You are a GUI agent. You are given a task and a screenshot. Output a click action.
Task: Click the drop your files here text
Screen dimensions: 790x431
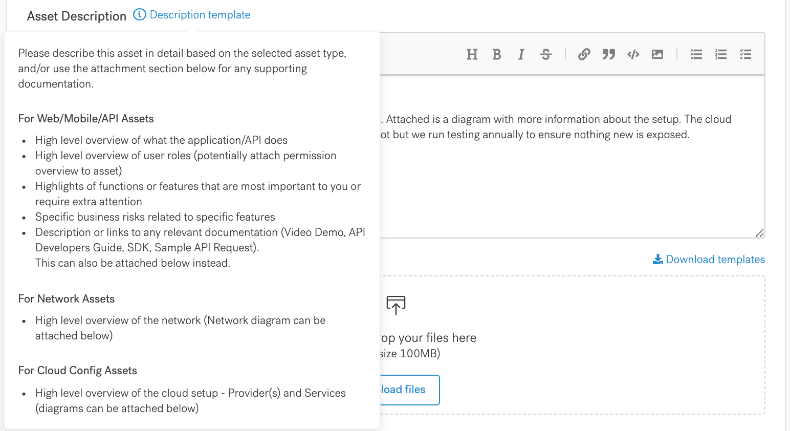(x=429, y=338)
